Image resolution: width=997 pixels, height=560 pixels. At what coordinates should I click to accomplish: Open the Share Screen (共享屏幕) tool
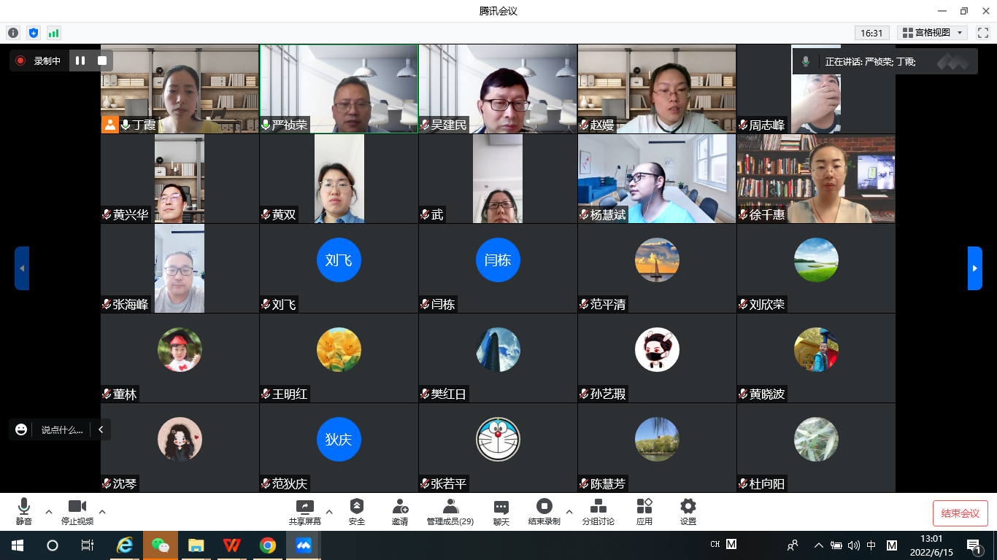click(x=304, y=511)
